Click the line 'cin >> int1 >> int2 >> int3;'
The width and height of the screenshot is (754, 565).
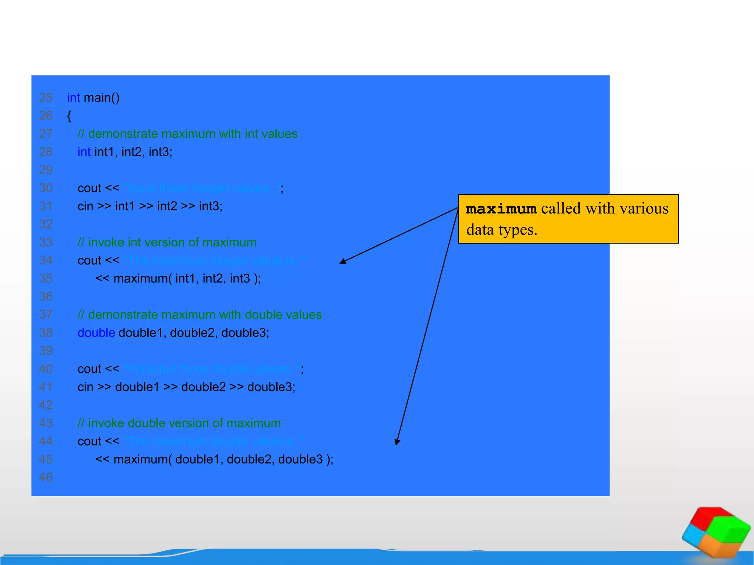tap(150, 206)
